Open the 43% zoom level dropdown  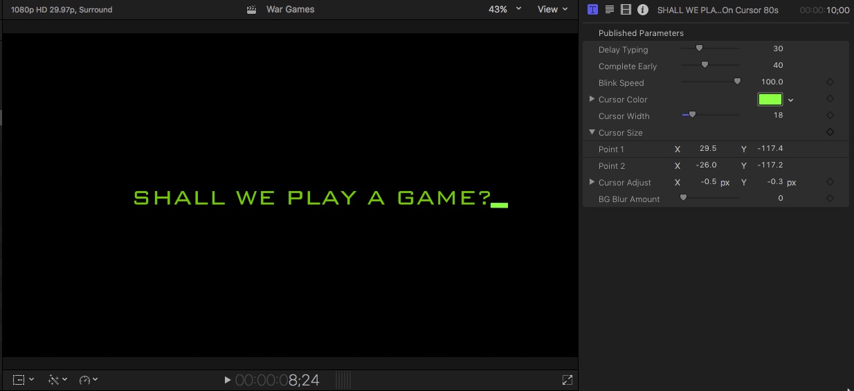tap(505, 10)
